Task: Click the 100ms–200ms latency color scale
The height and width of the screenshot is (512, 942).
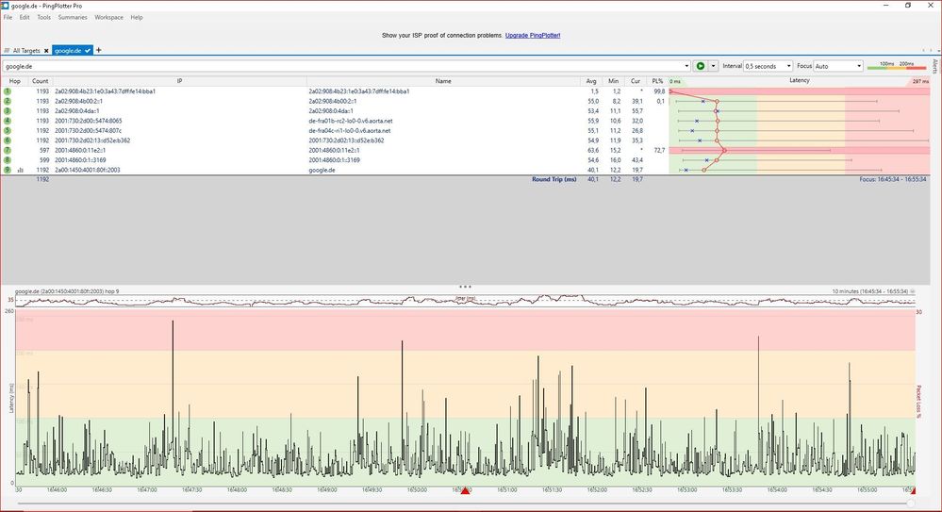Action: [x=896, y=66]
